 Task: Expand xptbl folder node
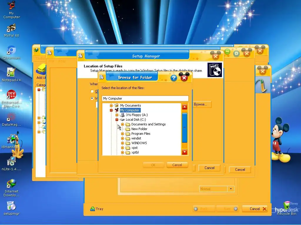(x=122, y=152)
